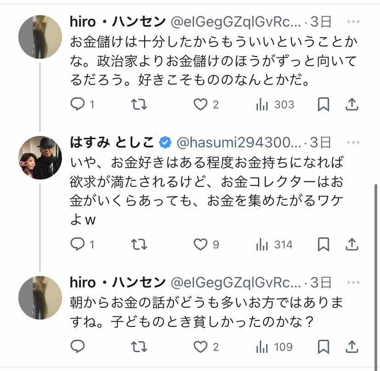Open more options on はすみ としこ's tweet

353,143
